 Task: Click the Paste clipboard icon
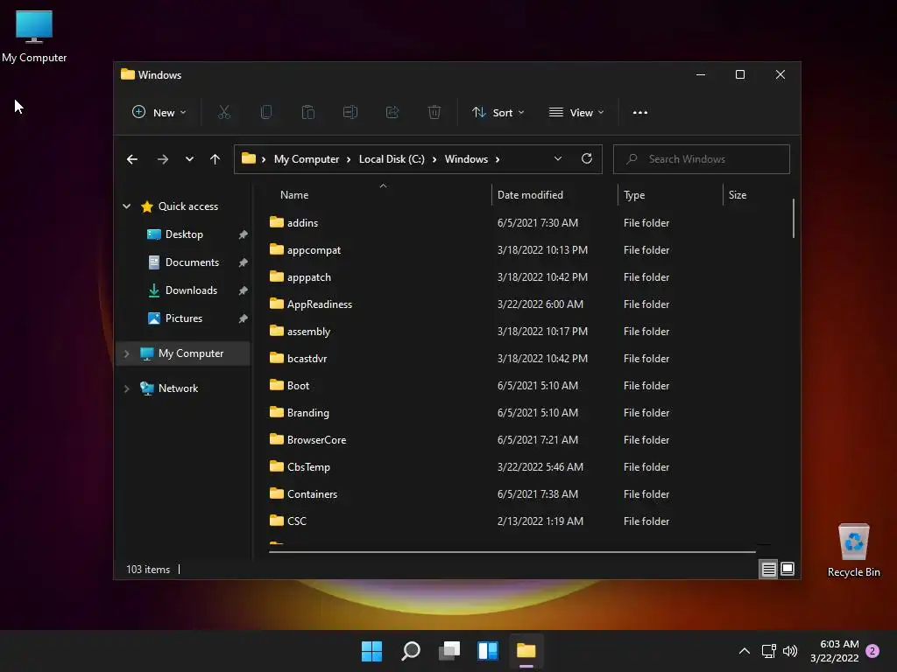click(x=307, y=113)
